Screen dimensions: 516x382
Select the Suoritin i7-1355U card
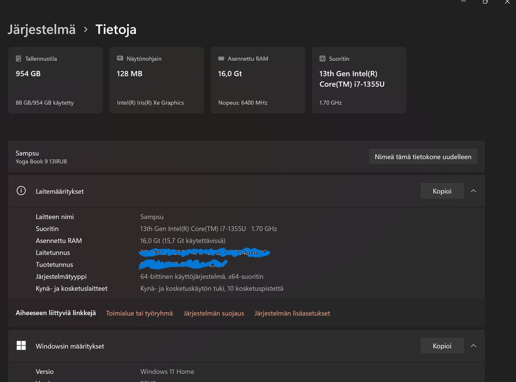tap(359, 81)
